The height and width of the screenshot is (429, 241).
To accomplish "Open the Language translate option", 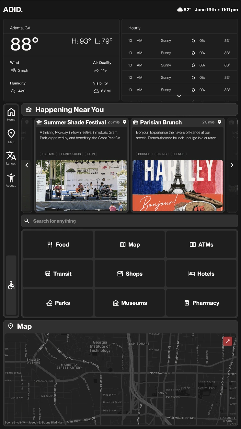I will click(x=11, y=158).
